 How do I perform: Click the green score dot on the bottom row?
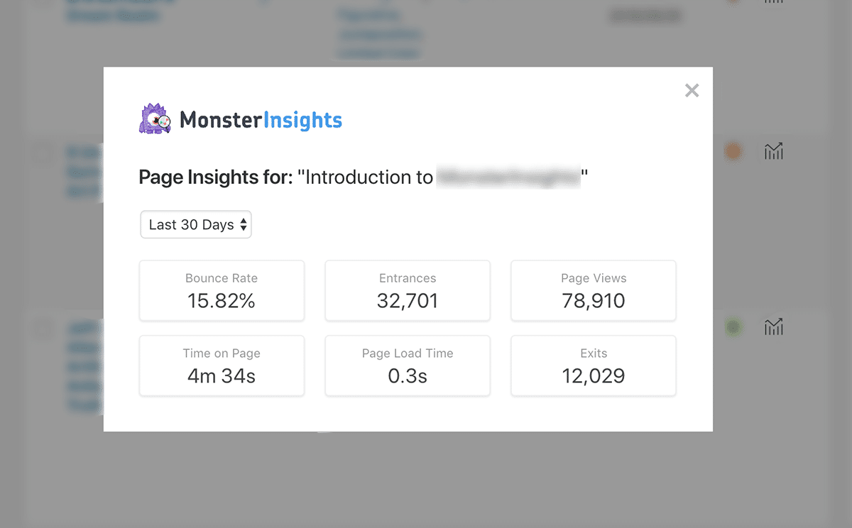click(734, 326)
